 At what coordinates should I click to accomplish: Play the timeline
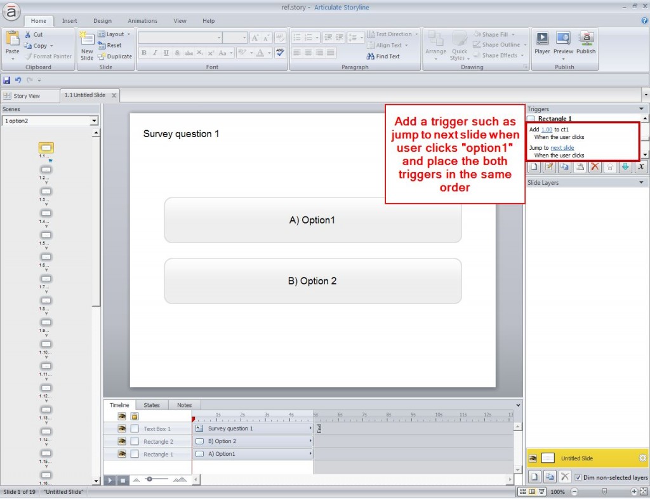[109, 481]
